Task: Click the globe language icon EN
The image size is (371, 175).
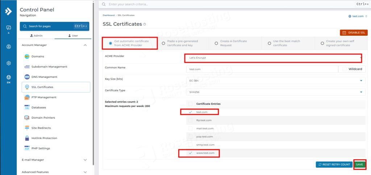Action: (x=9, y=77)
